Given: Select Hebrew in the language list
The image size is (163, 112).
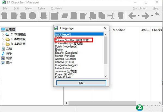Looking at the screenshot, I should tap(79, 62).
